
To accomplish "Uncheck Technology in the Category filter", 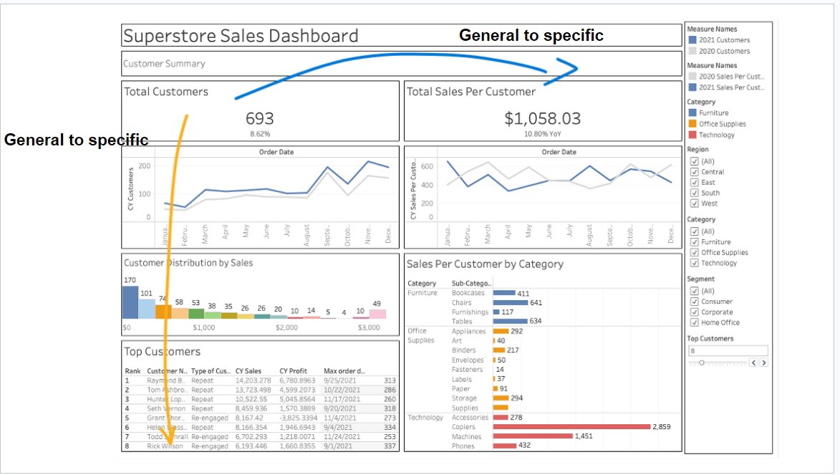I will (x=695, y=263).
